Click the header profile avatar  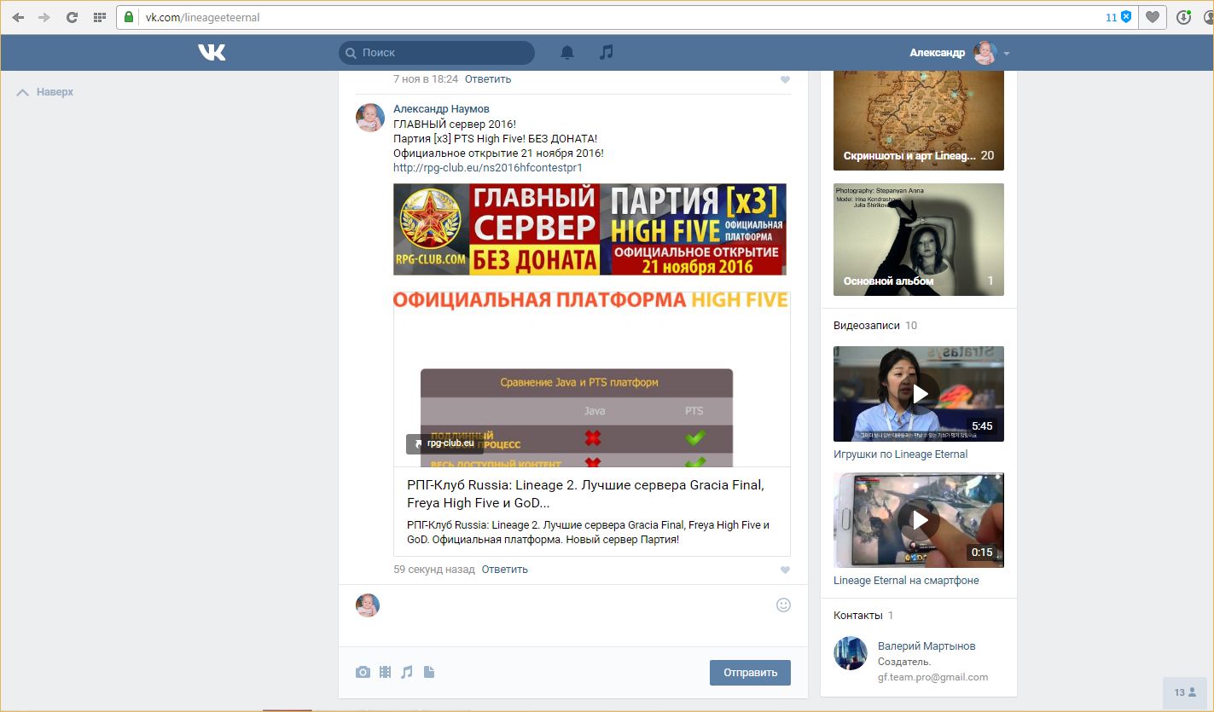[985, 53]
